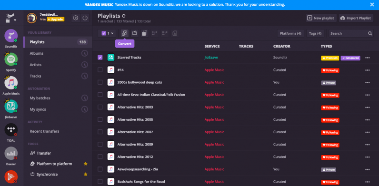
Task: Select the Deezer platform icon
Action: pyautogui.click(x=11, y=153)
